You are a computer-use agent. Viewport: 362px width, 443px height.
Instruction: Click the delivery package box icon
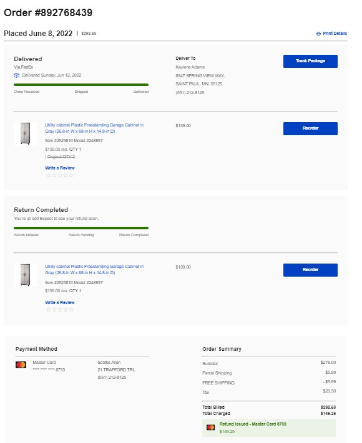[16, 75]
